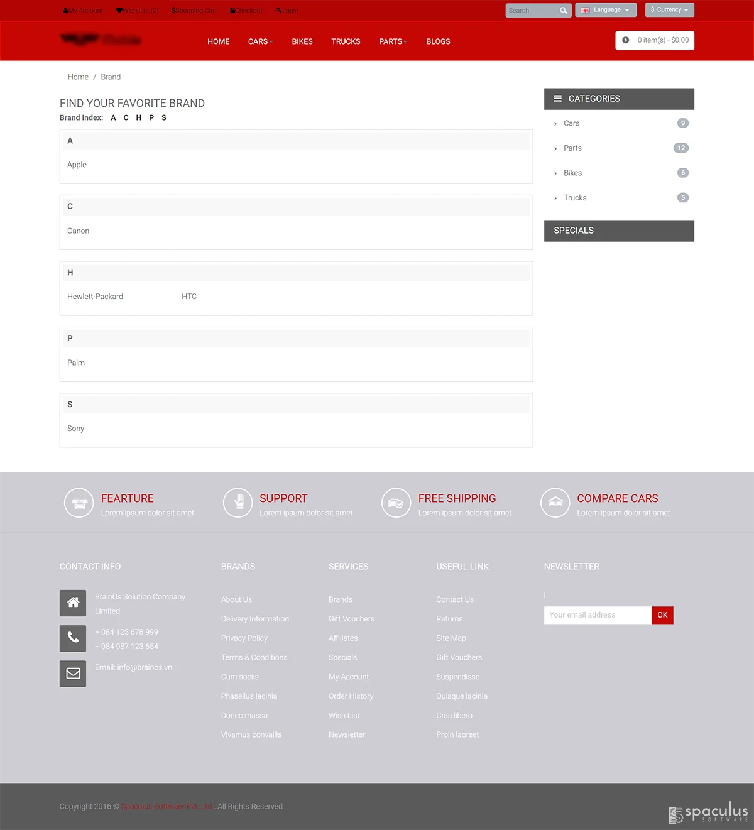Open the Language dropdown

click(606, 10)
